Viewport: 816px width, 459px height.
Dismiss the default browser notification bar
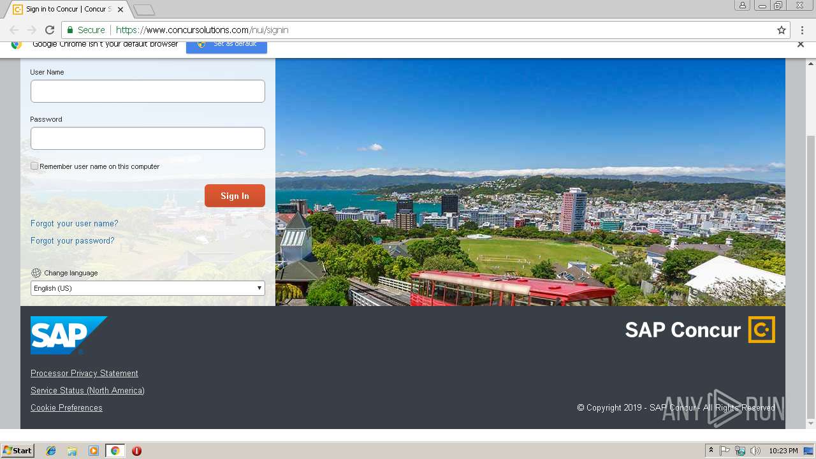(801, 44)
